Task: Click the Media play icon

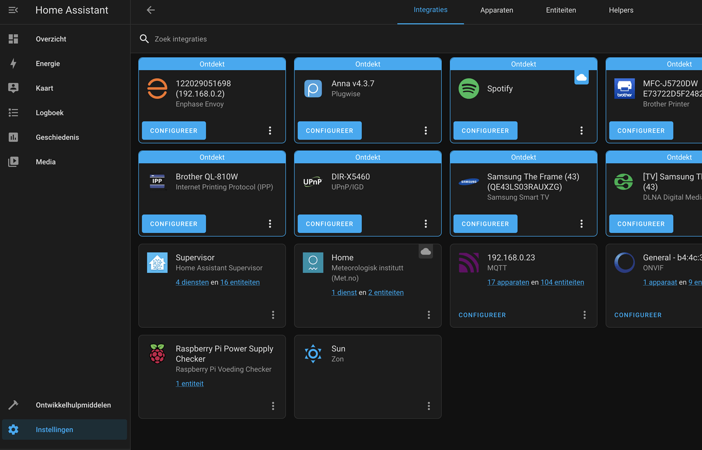Action: point(13,162)
